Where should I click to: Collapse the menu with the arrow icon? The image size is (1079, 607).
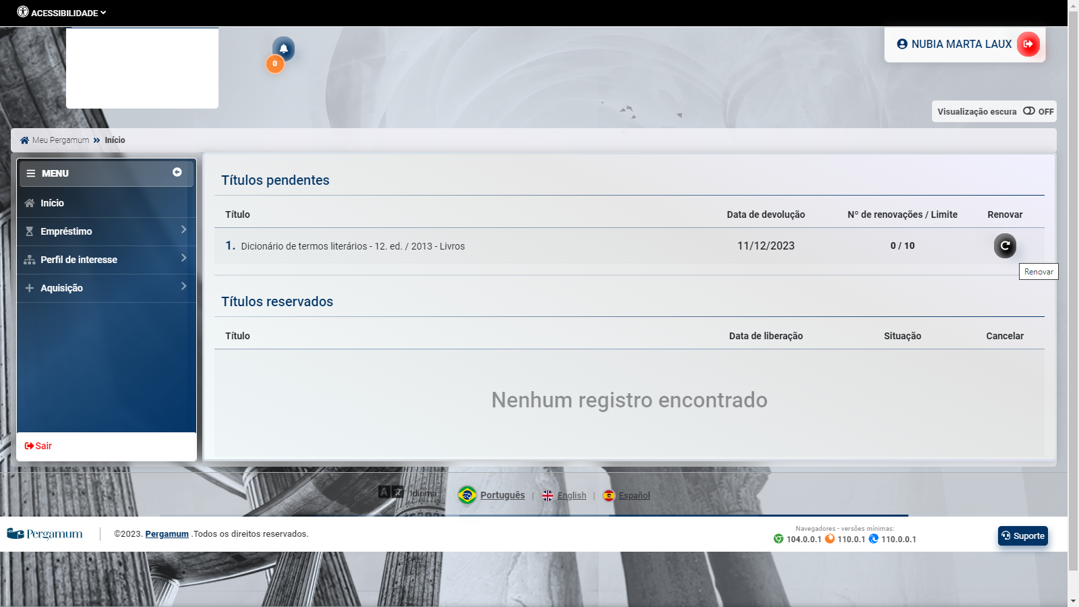(x=177, y=173)
